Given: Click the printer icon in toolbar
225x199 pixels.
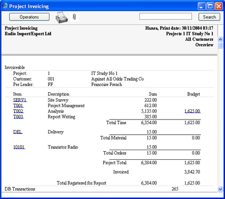Looking at the screenshot, I should [x=62, y=18].
